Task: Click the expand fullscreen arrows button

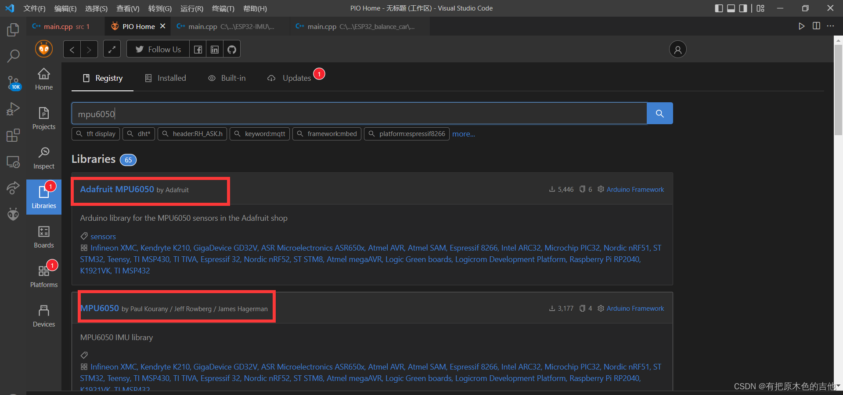Action: [112, 49]
